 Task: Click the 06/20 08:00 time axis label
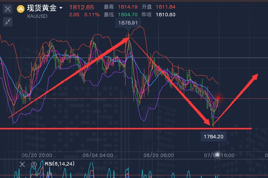point(159,155)
